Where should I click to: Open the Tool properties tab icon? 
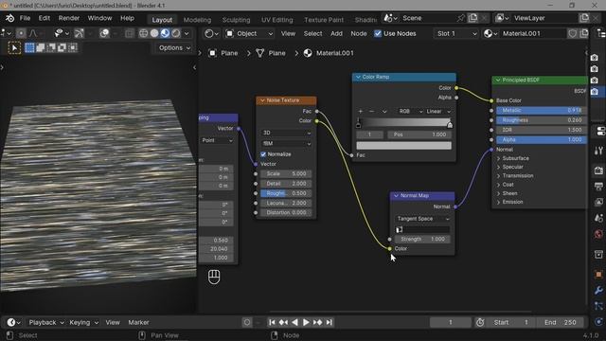coord(598,151)
